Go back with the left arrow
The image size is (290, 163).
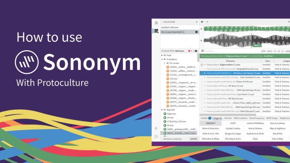(202, 22)
